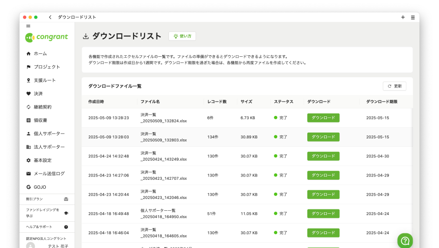Click the graduation cap icon
This screenshot has height=248, width=439.
pos(66,213)
